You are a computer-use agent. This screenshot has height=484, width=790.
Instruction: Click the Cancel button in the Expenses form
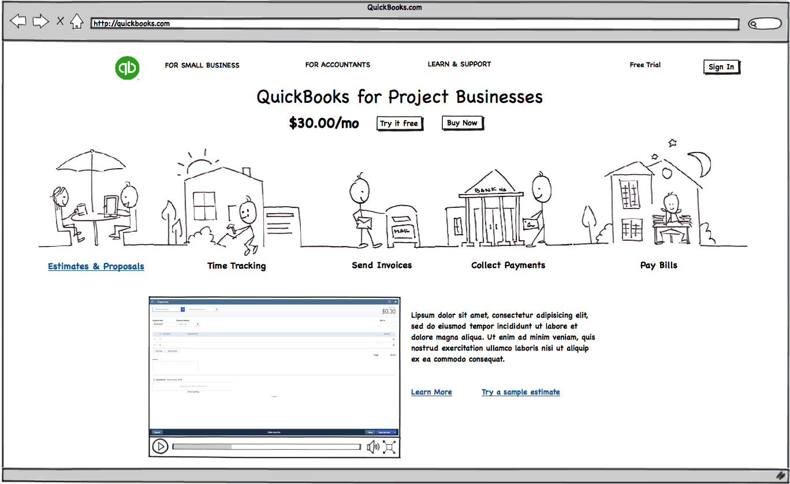(x=157, y=432)
